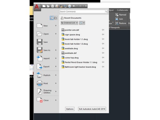Click the Restore viewports button in ribbon
Image resolution: width=160 pixels, height=120 pixels.
(x=121, y=23)
